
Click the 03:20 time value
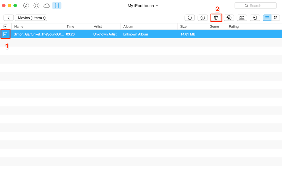click(70, 34)
